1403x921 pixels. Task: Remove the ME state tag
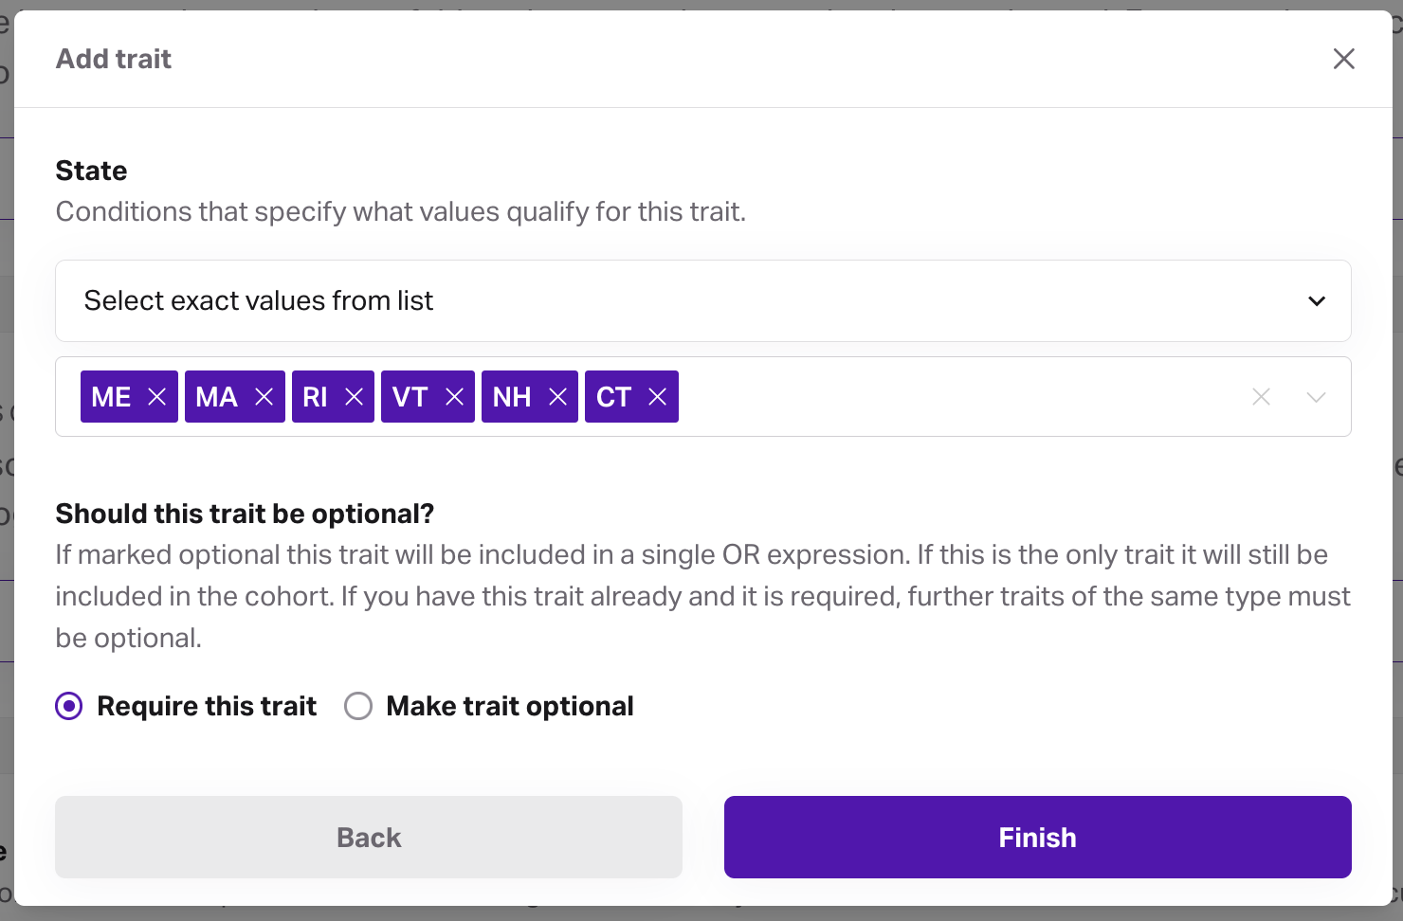click(157, 397)
